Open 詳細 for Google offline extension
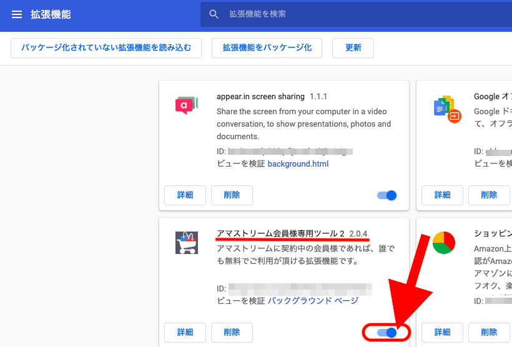Viewport: 512px width, 347px height. [442, 195]
